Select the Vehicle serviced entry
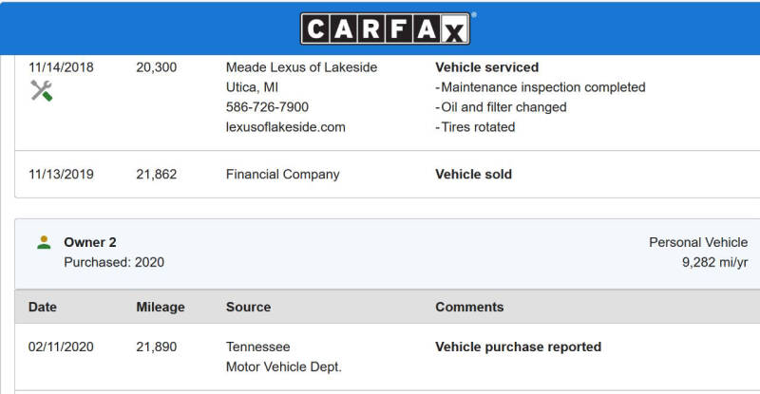Viewport: 760px width, 394px height. pos(486,67)
